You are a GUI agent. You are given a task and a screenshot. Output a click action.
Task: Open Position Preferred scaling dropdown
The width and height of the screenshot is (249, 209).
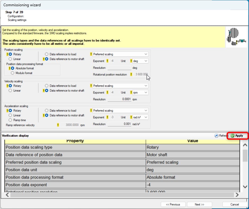coord(120,54)
